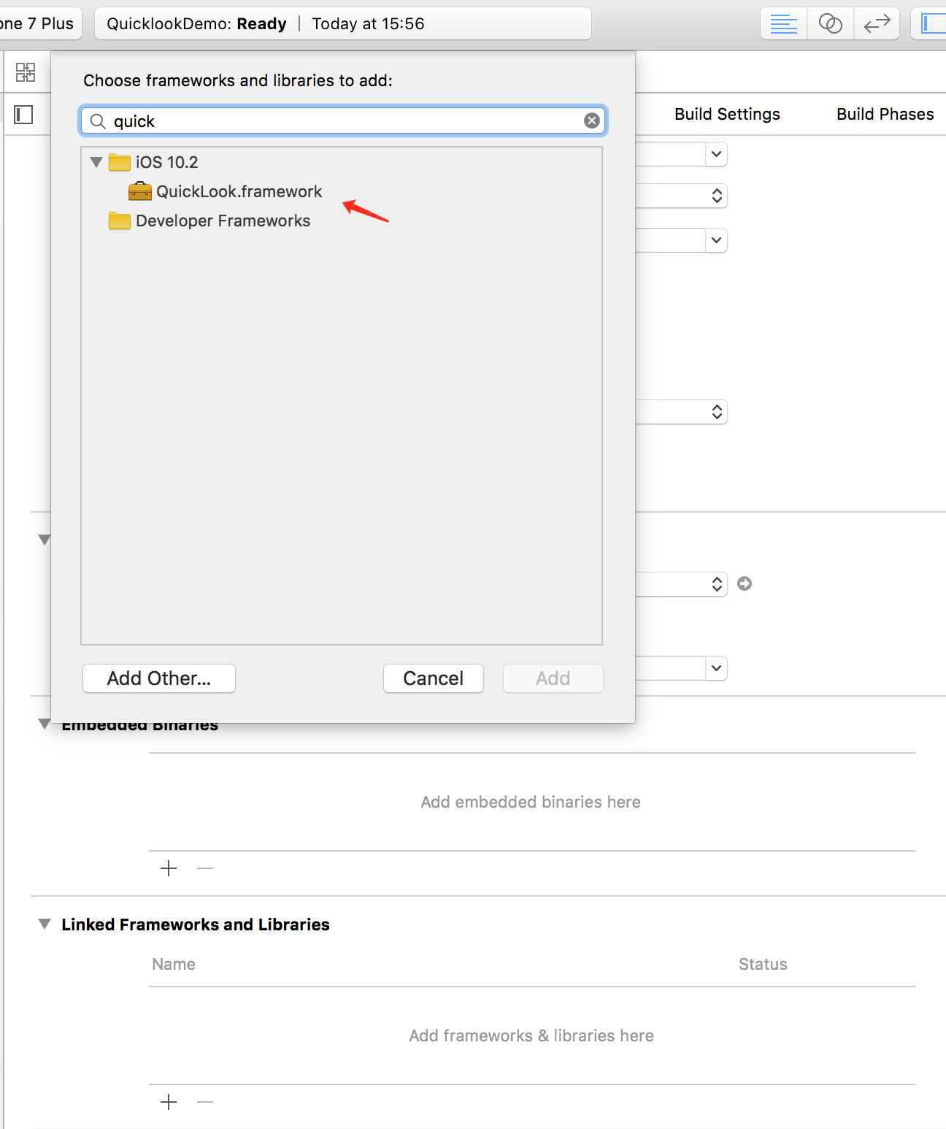Toggle the navigator panel icon on the left
Screen dimensions: 946x1129
click(24, 114)
